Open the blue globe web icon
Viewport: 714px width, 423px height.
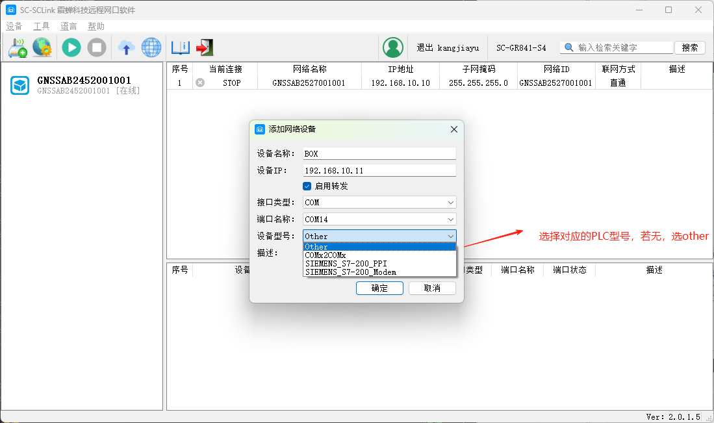[151, 47]
